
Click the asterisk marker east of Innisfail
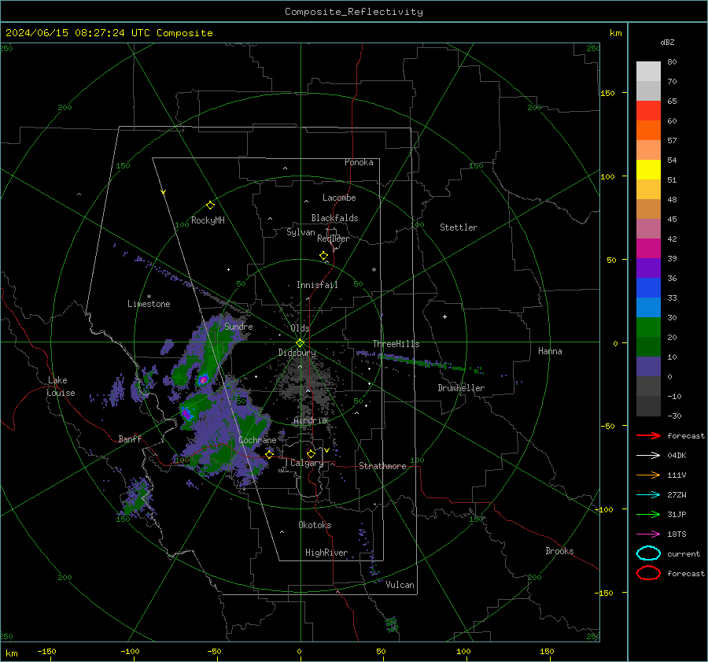click(x=374, y=270)
